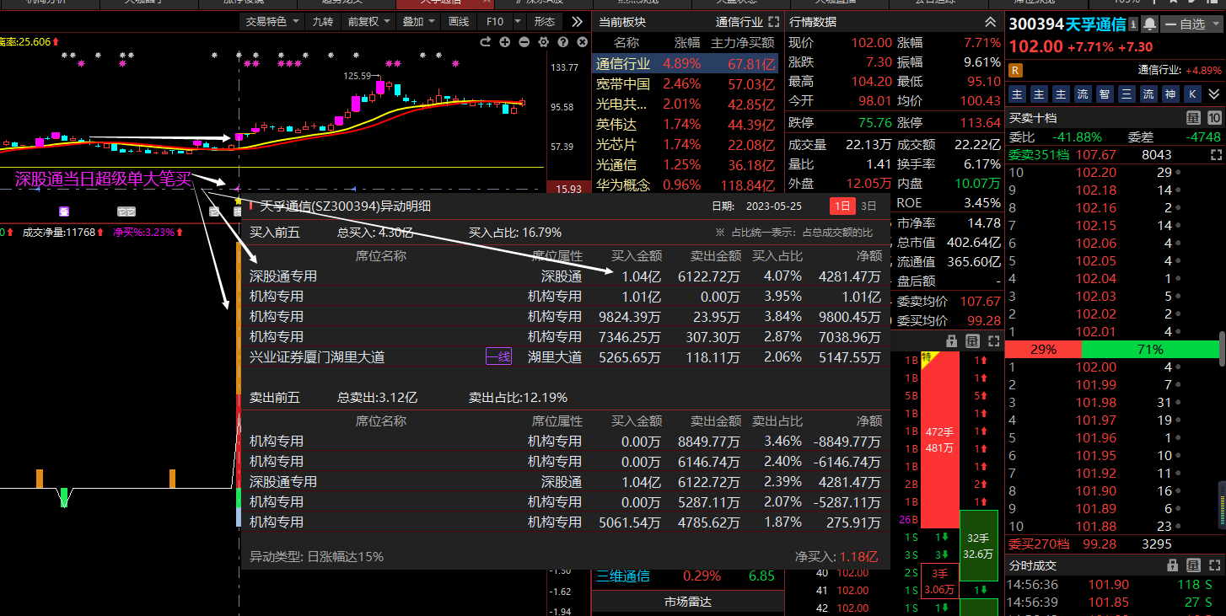1226x616 pixels.
Task: Open chart settings gear icon
Action: 543,42
